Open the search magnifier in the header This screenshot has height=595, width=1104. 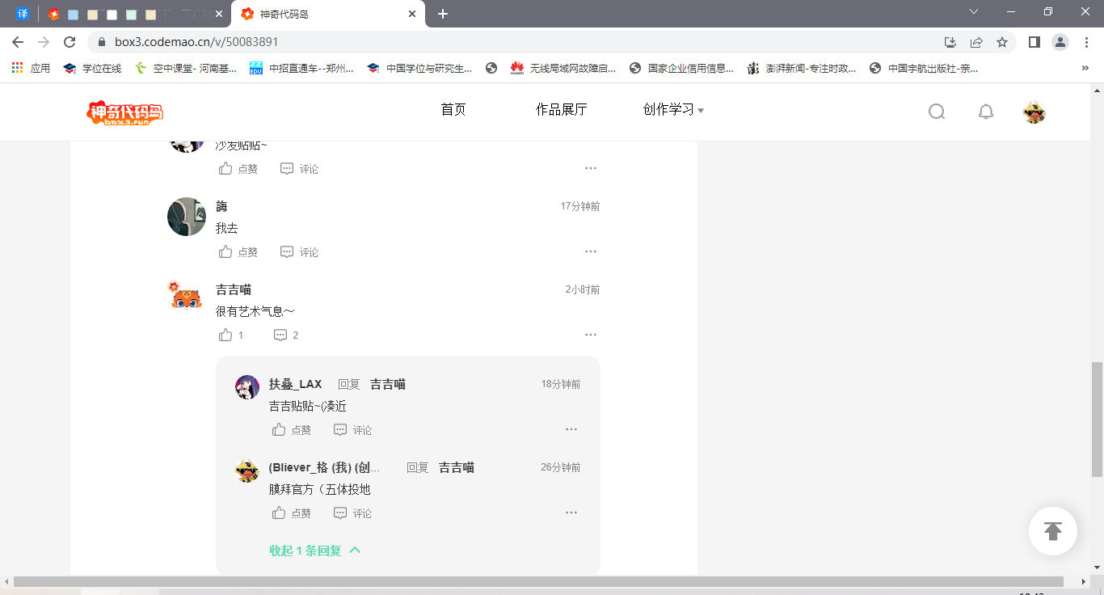coord(937,112)
